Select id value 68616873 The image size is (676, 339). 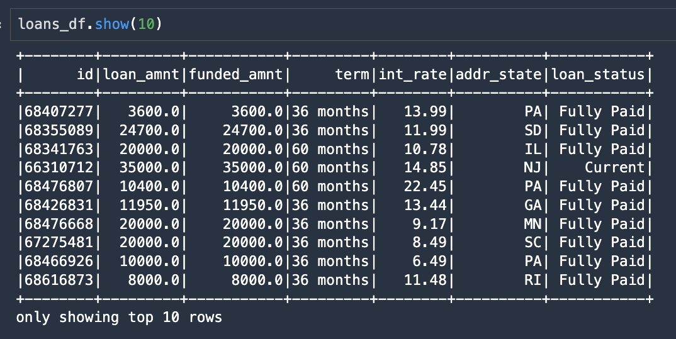[x=59, y=279]
